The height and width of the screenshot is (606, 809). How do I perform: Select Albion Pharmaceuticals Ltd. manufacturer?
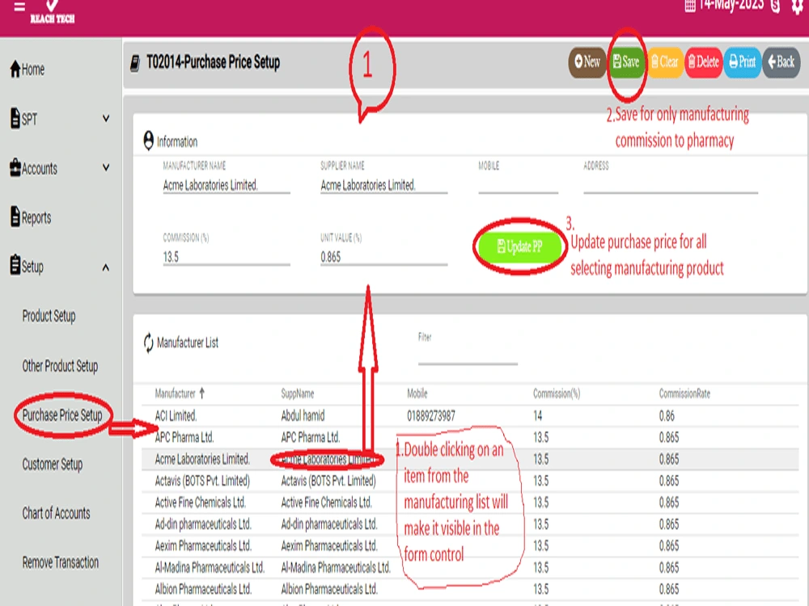tap(203, 589)
